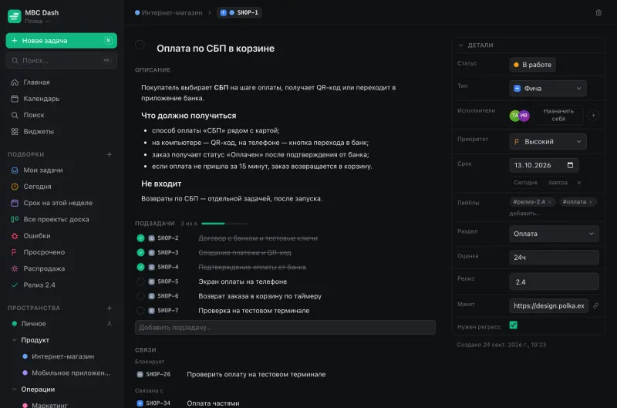Click the Мои задачи inbox icon

point(15,170)
